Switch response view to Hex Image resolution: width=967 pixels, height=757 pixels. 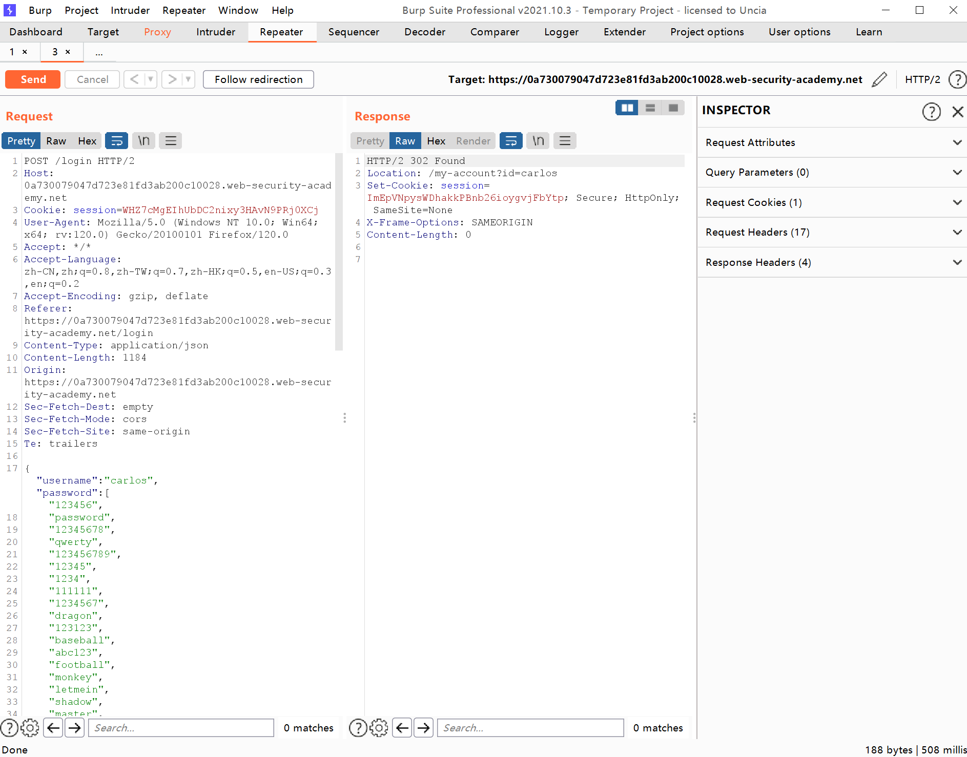point(436,141)
